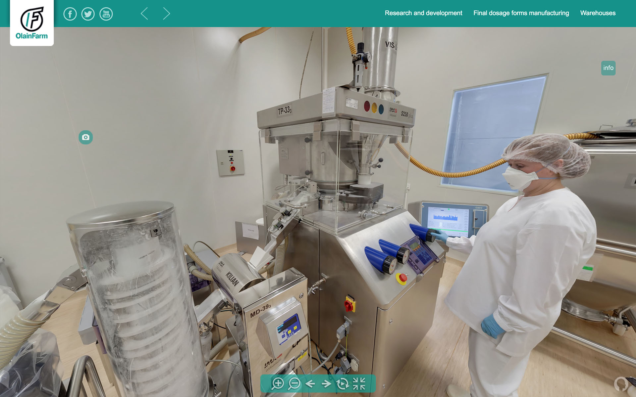Screen dimensions: 636x397
Task: Open the Research and development menu
Action: (423, 13)
